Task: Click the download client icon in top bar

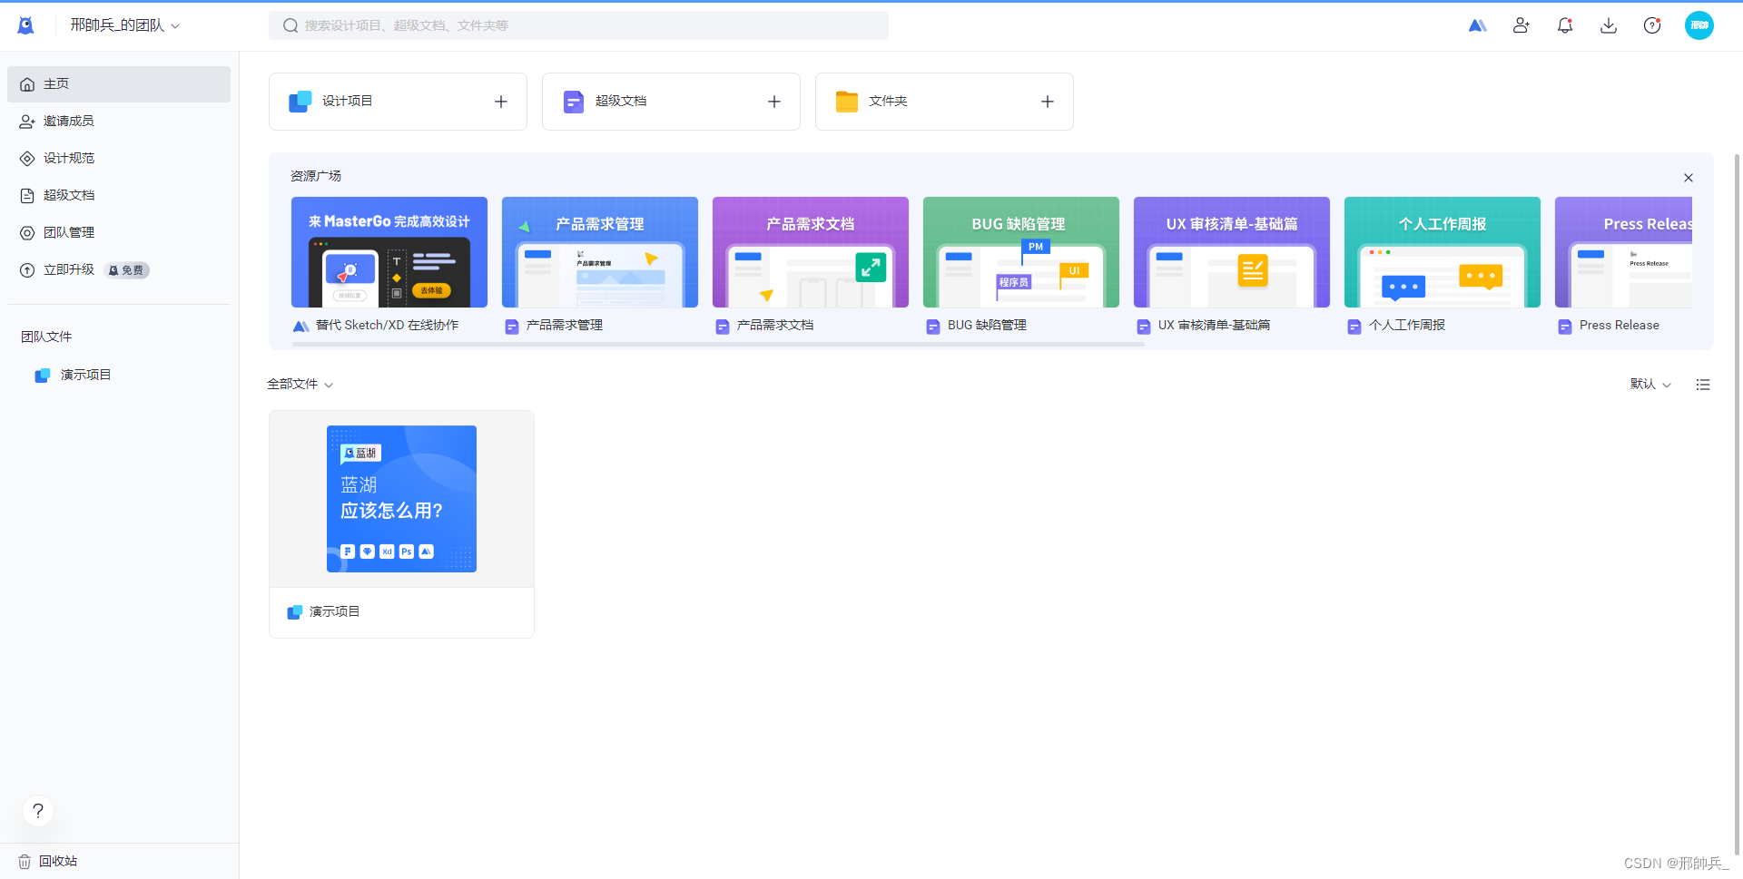Action: tap(1609, 24)
